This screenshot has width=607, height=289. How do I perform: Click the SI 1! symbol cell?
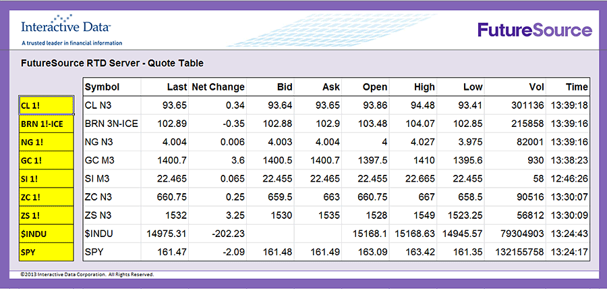pos(46,179)
